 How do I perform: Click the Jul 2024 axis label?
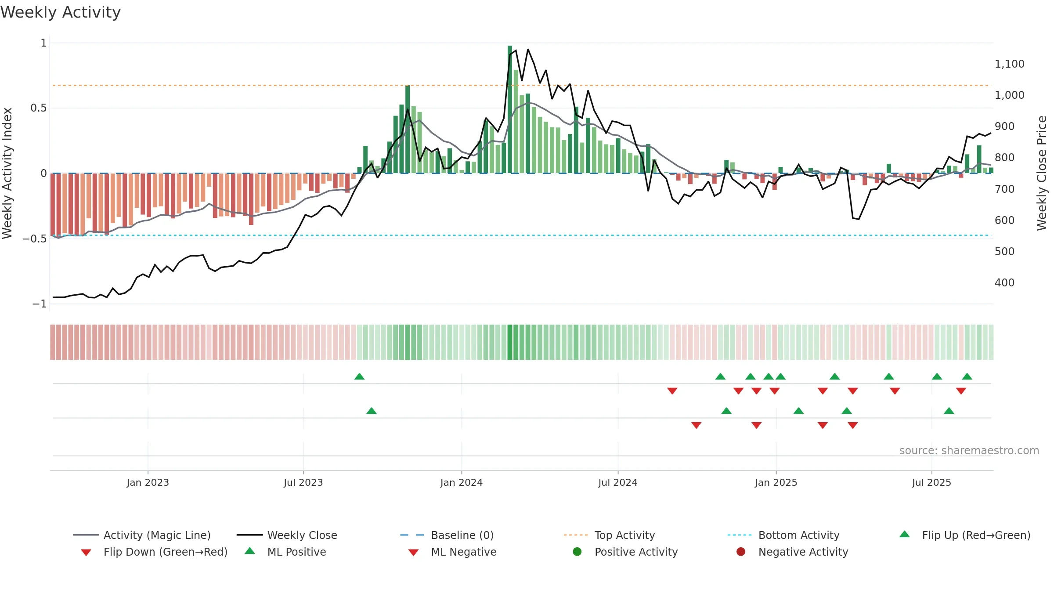coord(618,483)
